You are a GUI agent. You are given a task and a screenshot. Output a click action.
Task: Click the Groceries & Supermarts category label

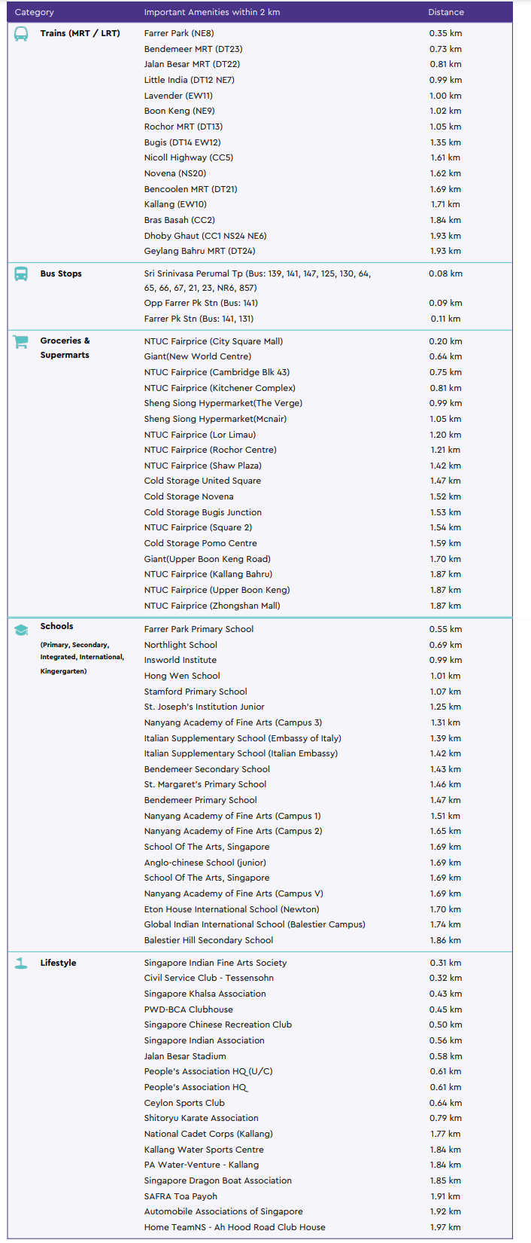(65, 347)
